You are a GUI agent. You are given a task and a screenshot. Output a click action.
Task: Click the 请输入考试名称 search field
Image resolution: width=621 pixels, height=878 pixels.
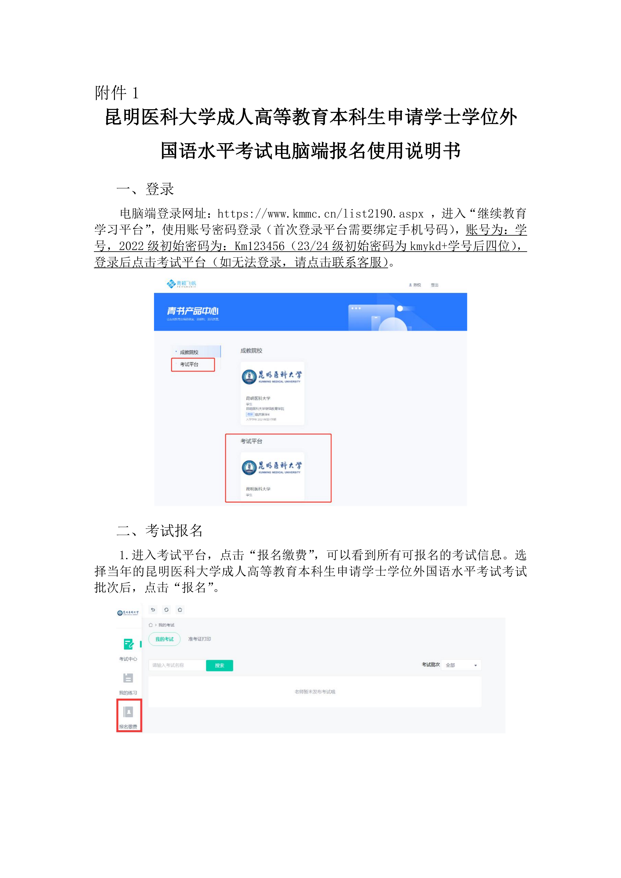click(177, 666)
